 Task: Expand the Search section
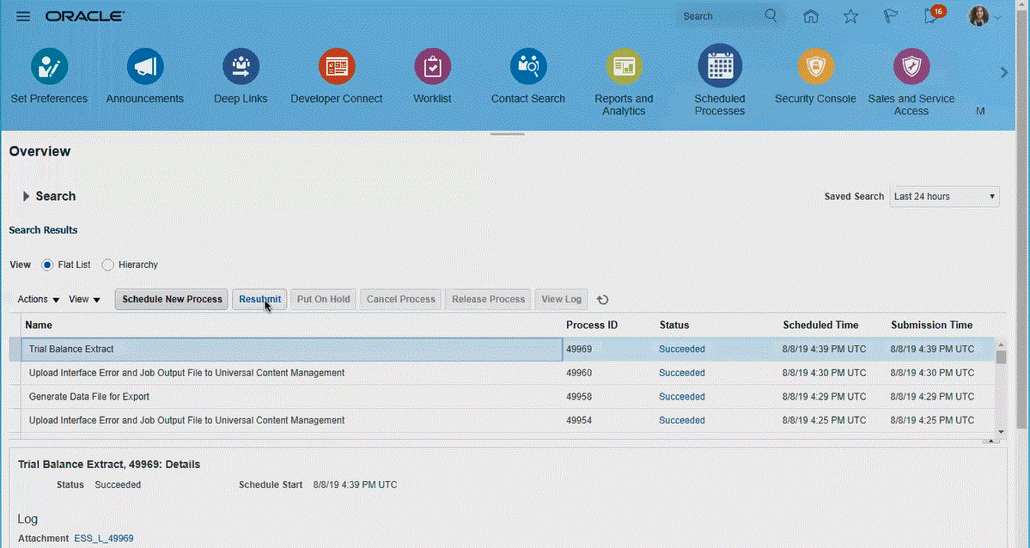pos(27,197)
